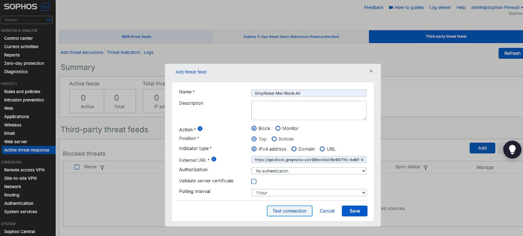The image size is (523, 236).
Task: Open Routing in sidebar
Action: 12,195
